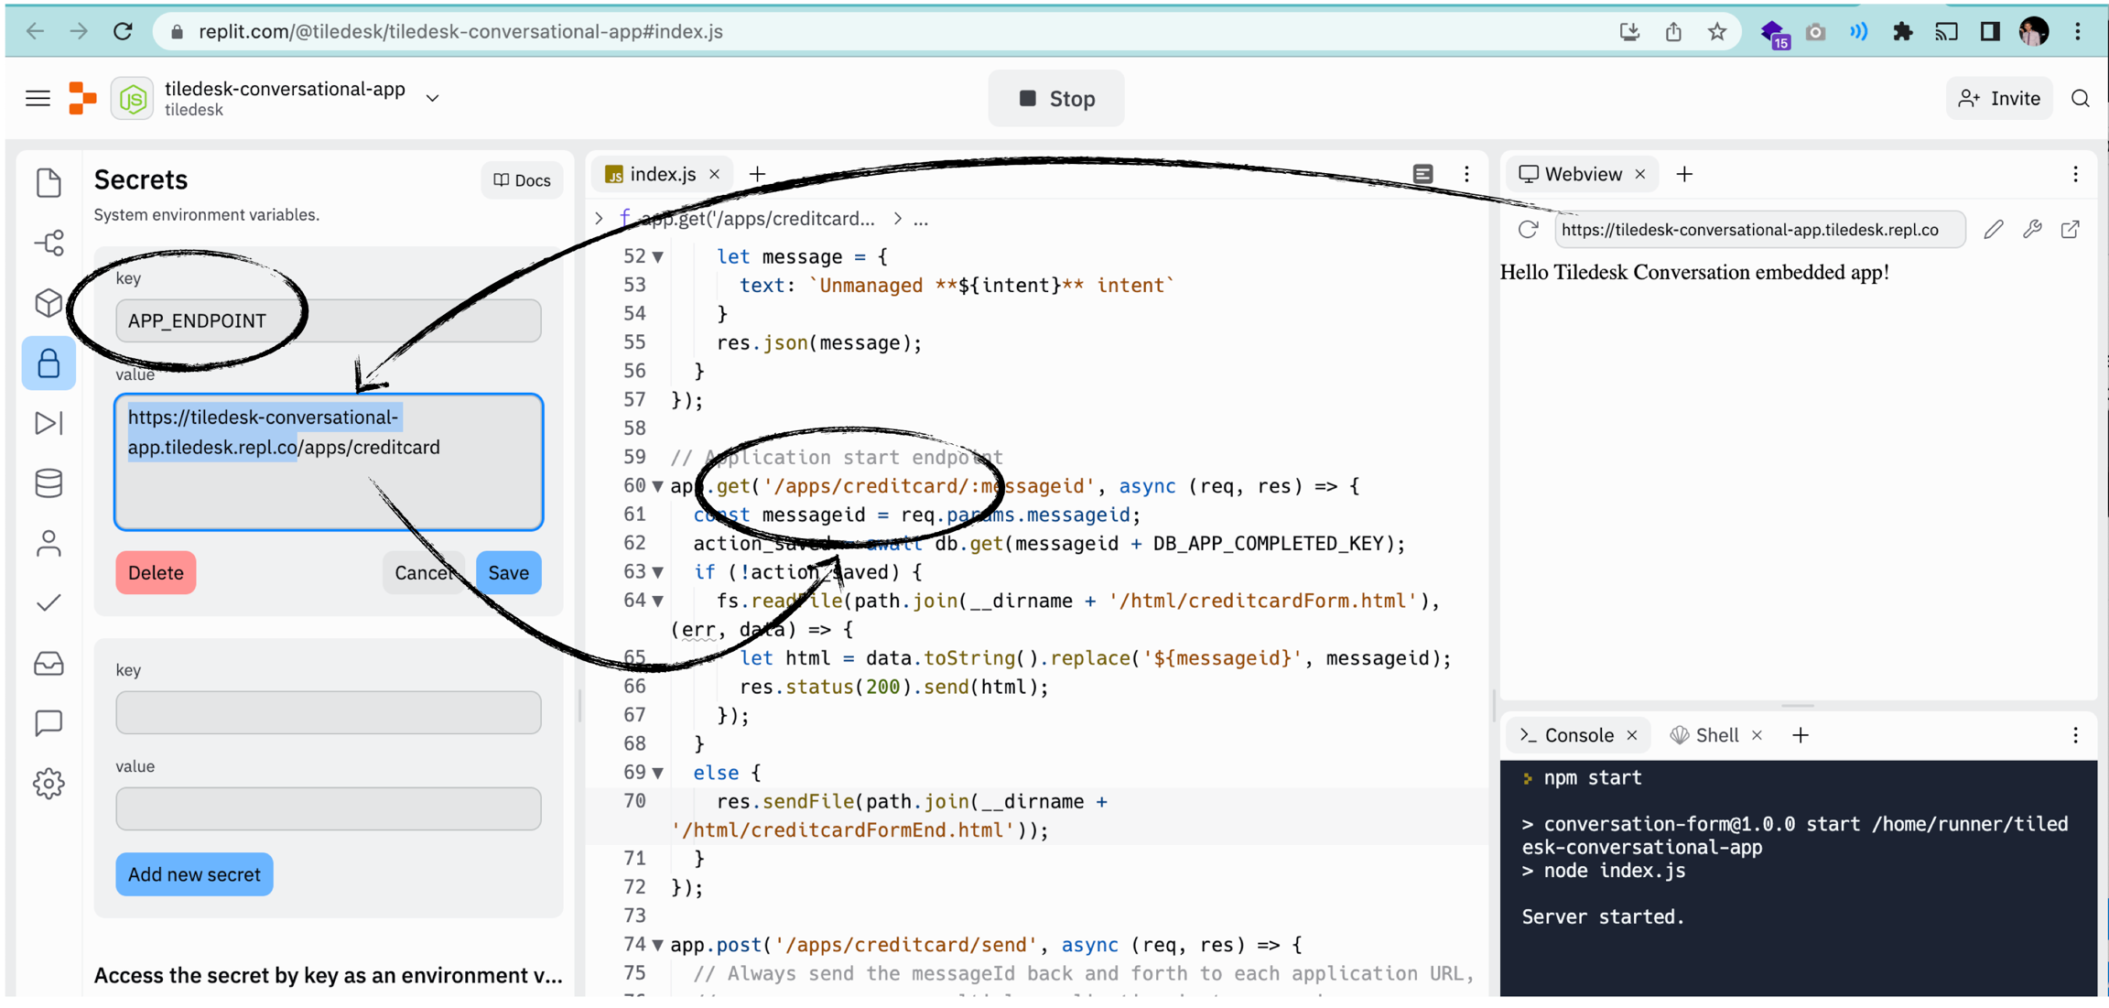Expand the repl name dropdown chevron

(x=433, y=98)
